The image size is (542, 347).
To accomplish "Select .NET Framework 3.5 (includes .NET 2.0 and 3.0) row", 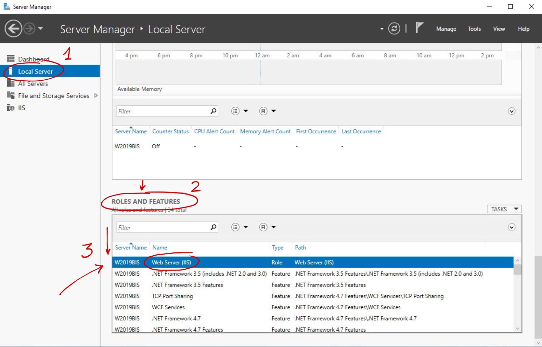I will (313, 274).
